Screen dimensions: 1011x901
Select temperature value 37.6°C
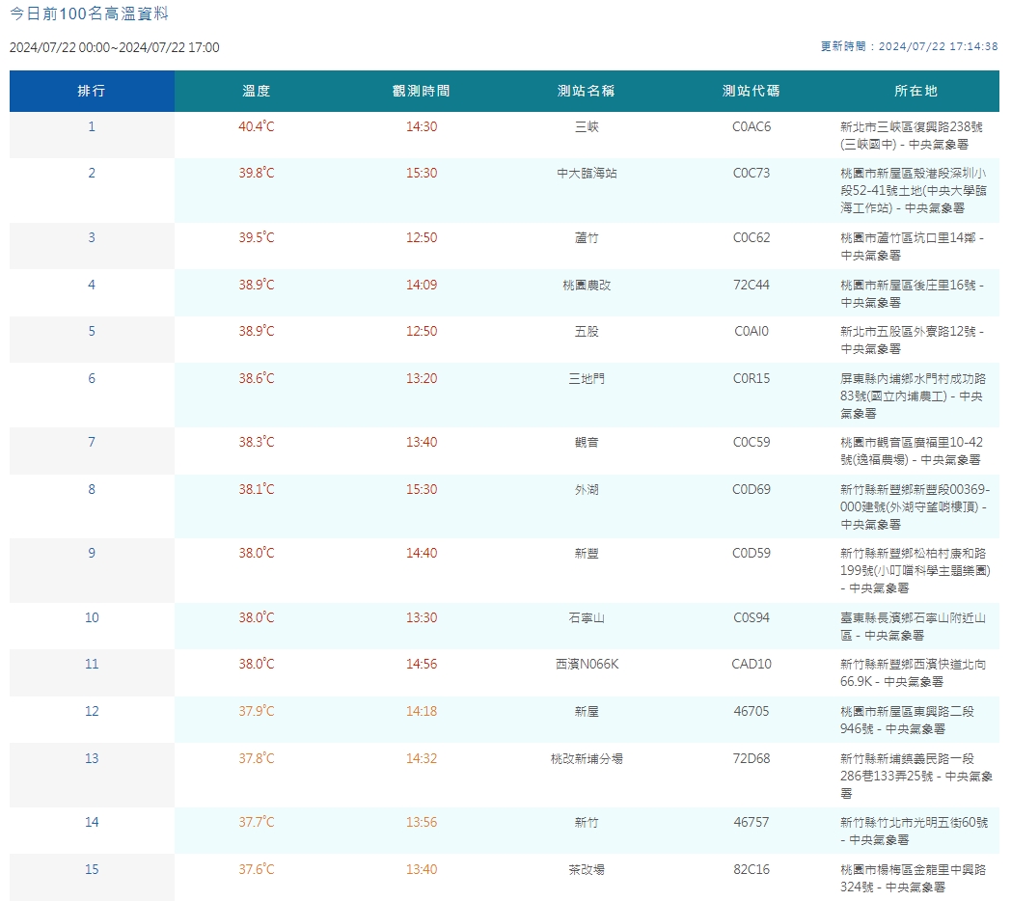coord(257,869)
